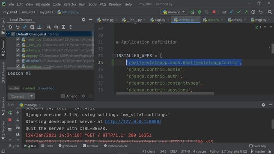The width and height of the screenshot is (274, 154).
Task: Toggle Default Changelist checkbox
Action: click(13, 34)
